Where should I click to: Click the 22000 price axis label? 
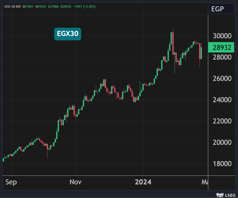pos(222,121)
